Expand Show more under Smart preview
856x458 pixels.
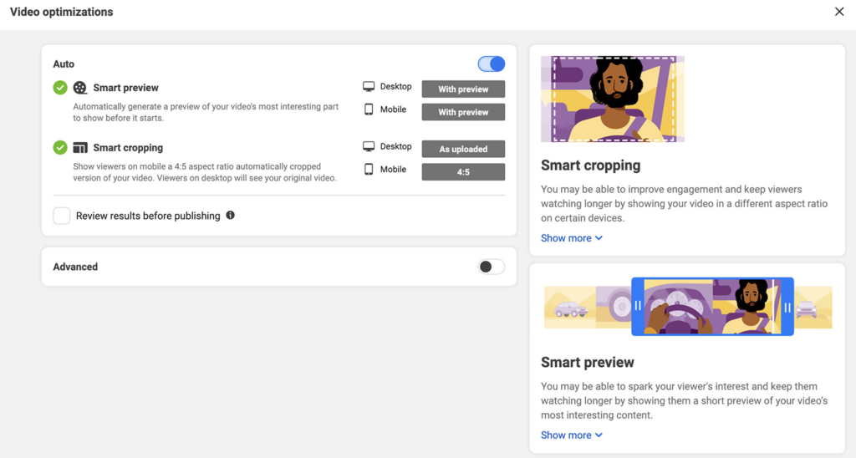pyautogui.click(x=572, y=435)
